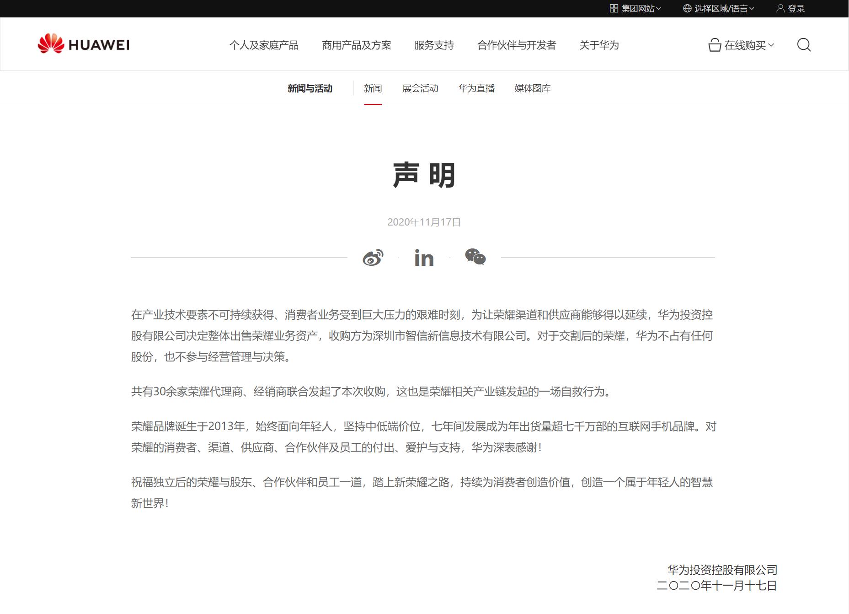Click the Huawei logo

83,44
